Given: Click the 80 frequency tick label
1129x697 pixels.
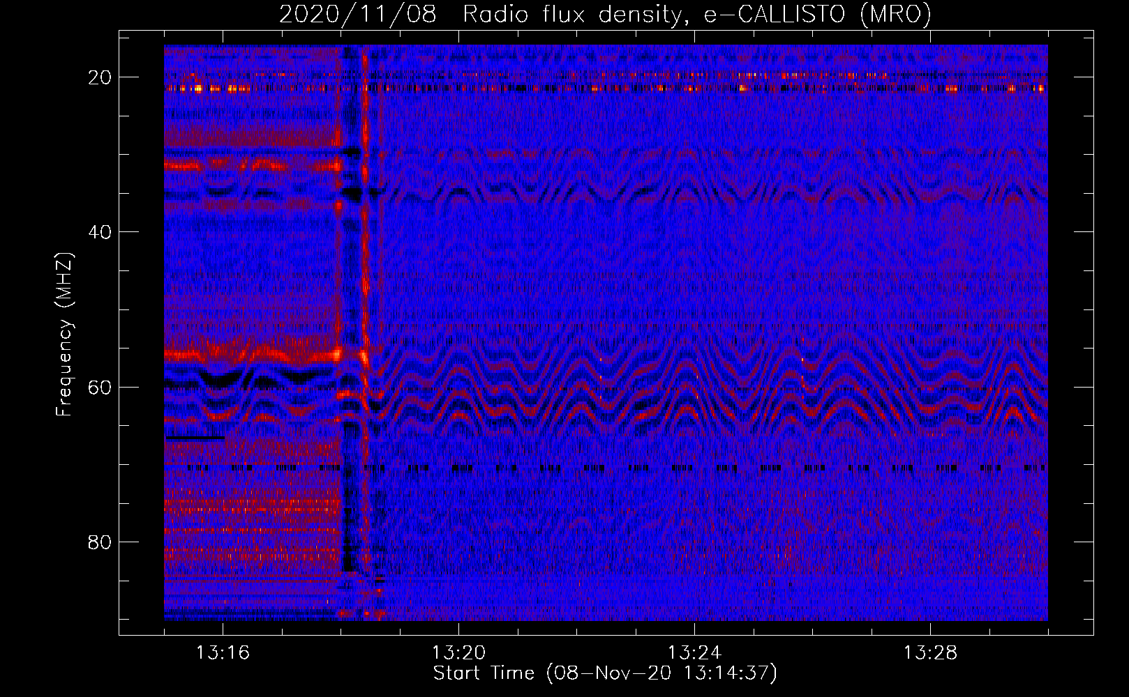Looking at the screenshot, I should [x=100, y=542].
